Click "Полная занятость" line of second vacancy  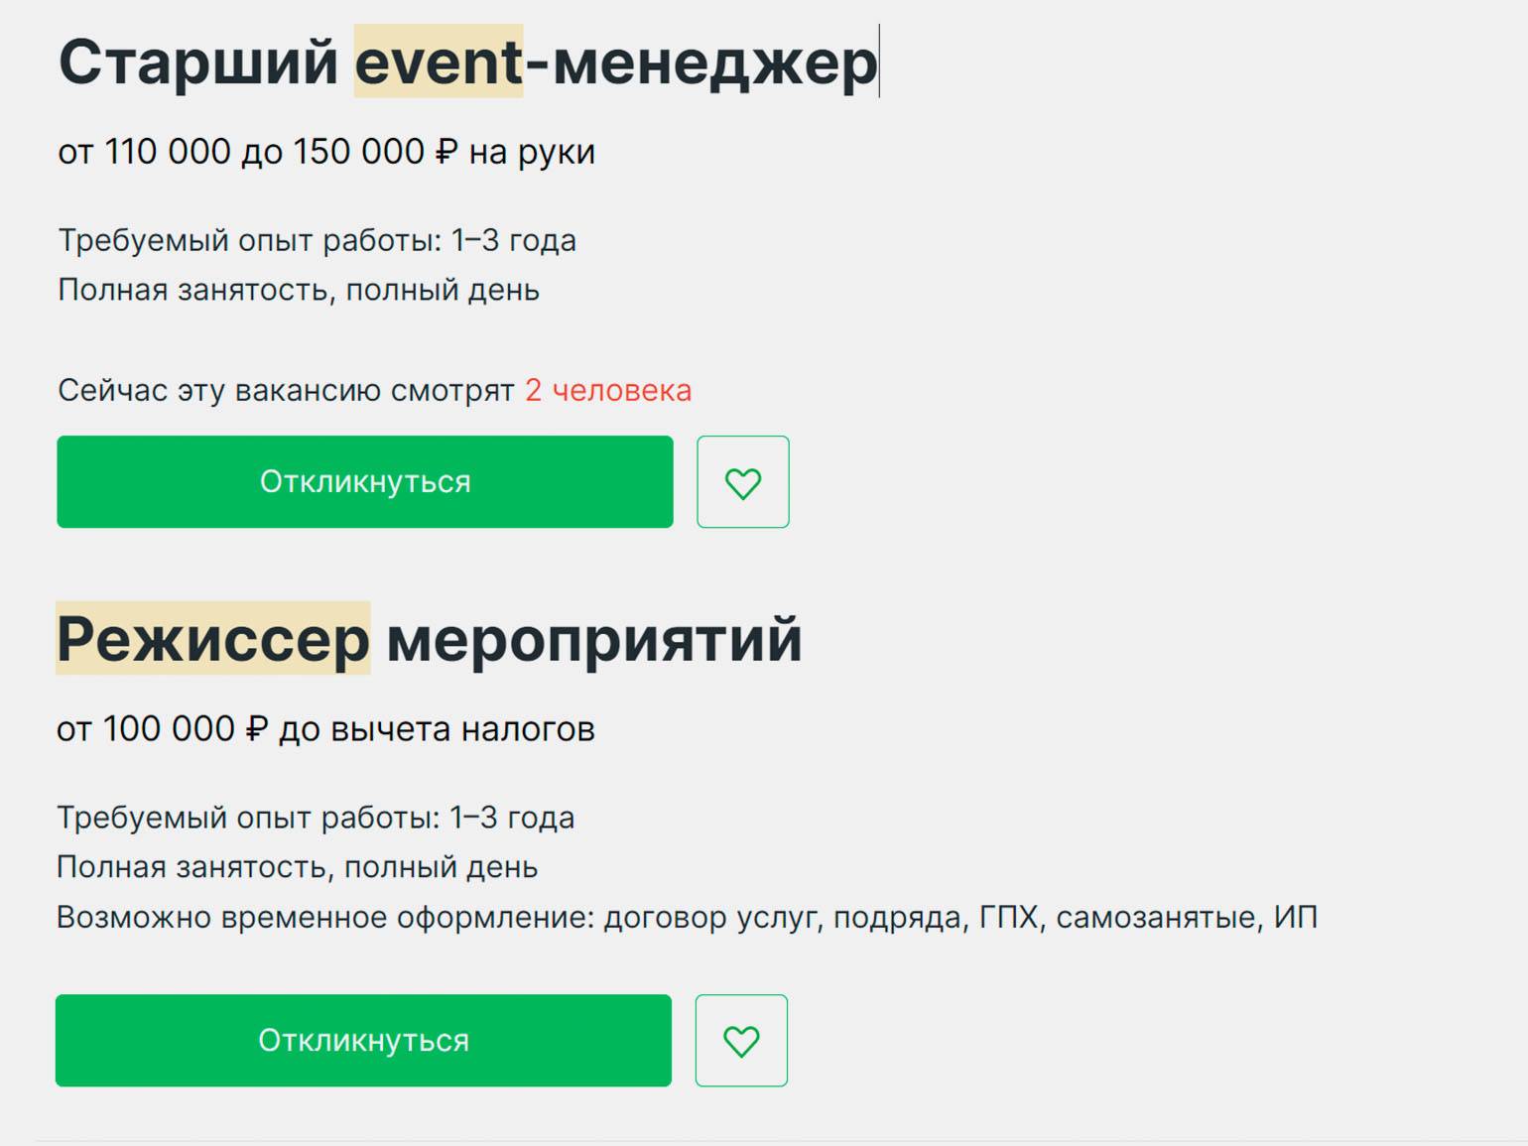pyautogui.click(x=297, y=867)
